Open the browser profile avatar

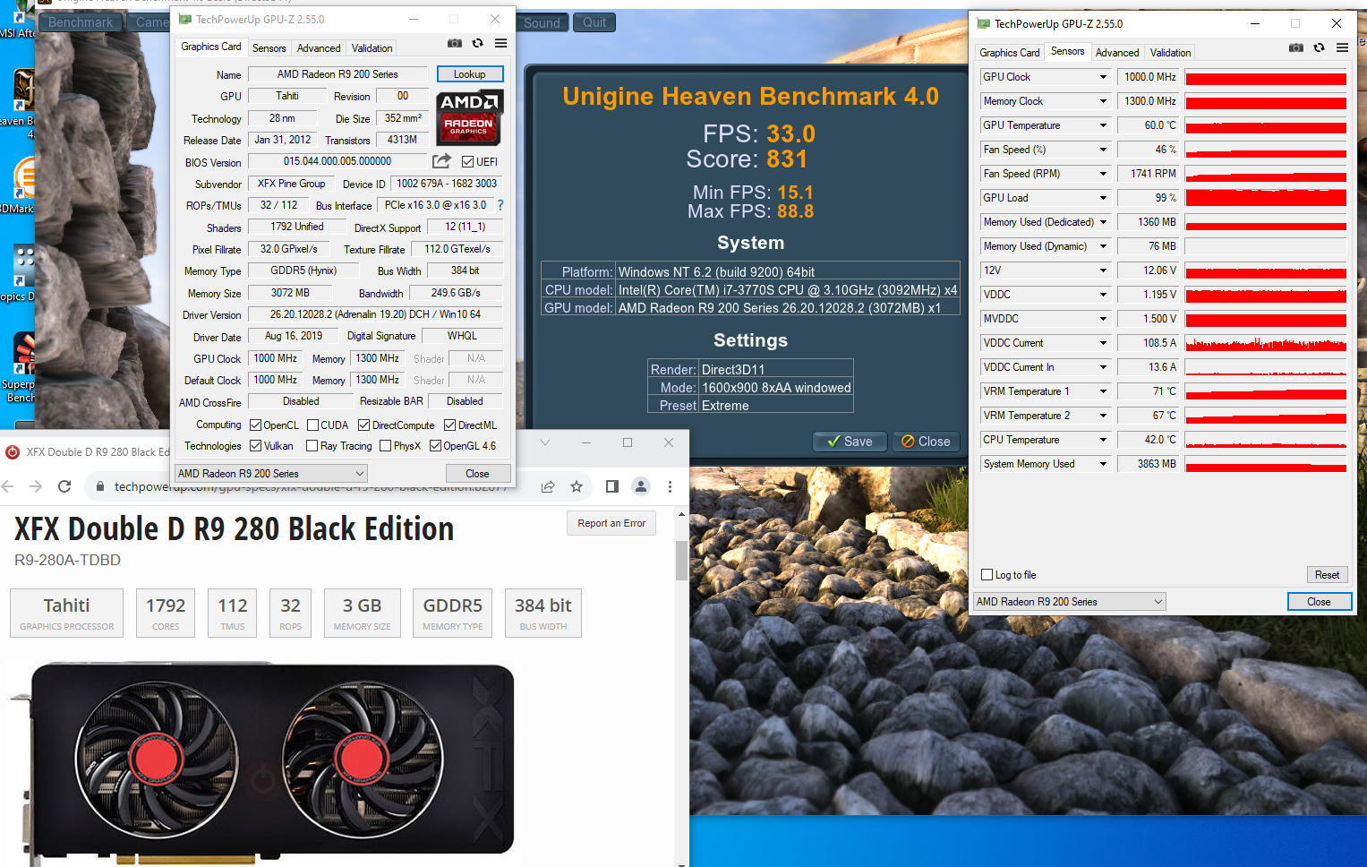[x=641, y=486]
